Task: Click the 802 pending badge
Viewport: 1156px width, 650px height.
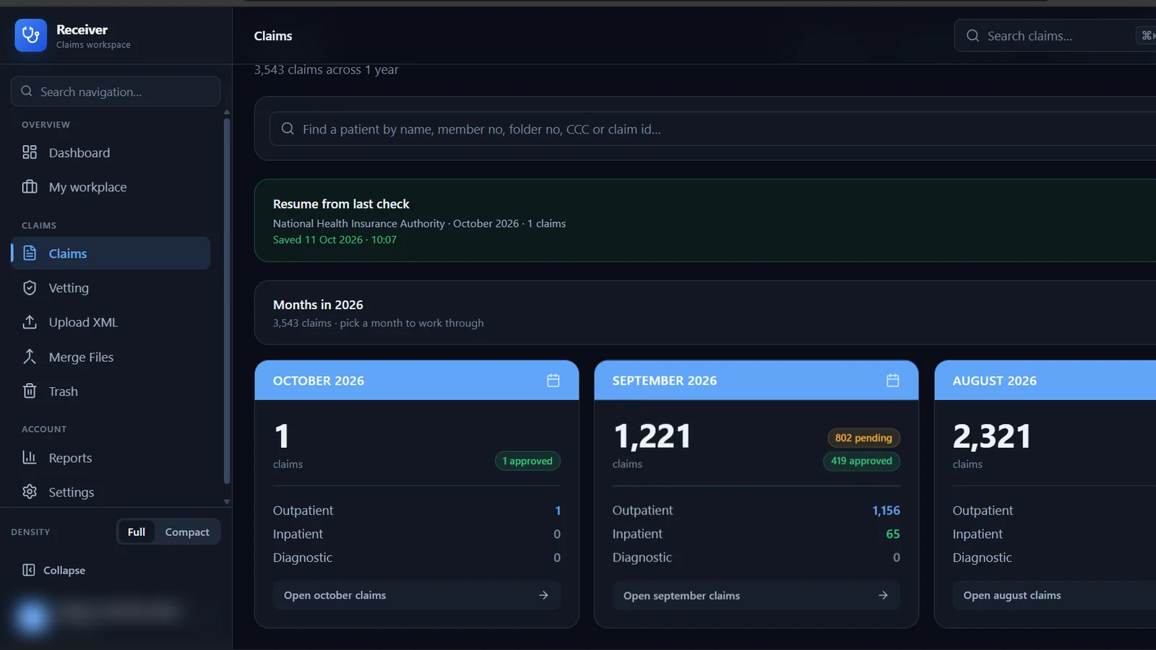Action: (863, 438)
